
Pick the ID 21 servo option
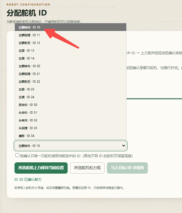click(71, 74)
